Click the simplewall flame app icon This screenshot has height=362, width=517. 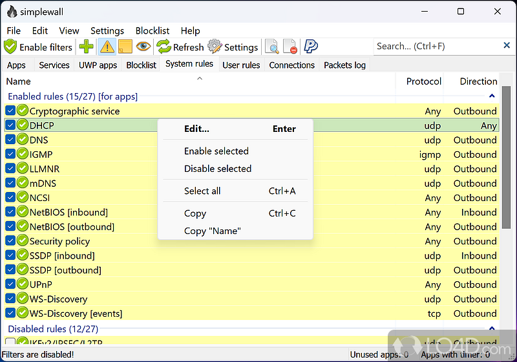click(12, 12)
